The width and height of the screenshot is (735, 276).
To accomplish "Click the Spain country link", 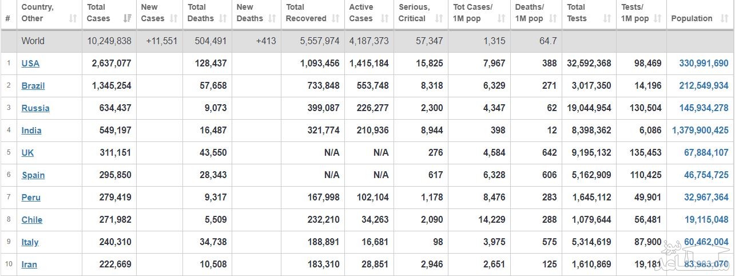I will 33,175.
